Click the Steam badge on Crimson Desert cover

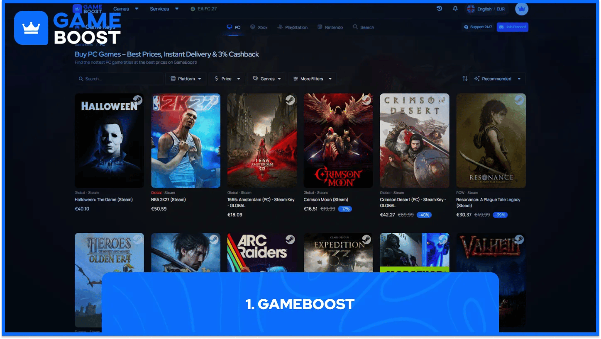[443, 100]
